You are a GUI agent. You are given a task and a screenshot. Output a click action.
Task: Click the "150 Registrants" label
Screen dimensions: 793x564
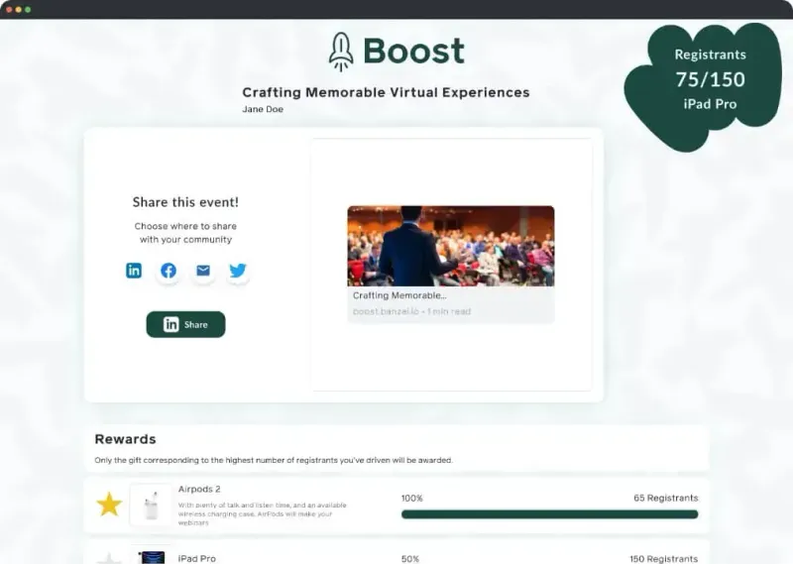pyautogui.click(x=663, y=559)
